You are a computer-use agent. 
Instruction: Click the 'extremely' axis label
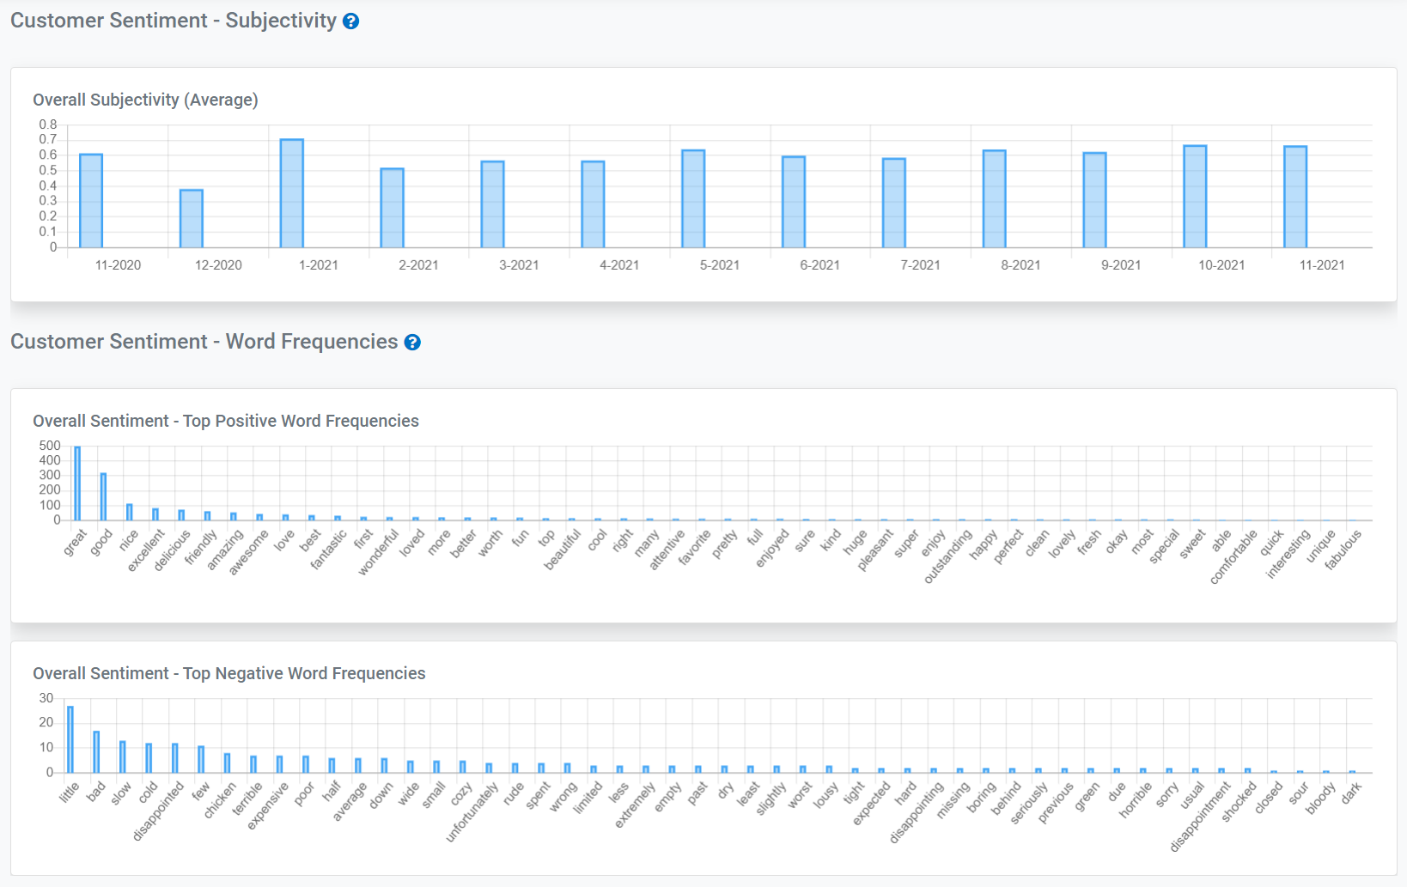click(636, 805)
